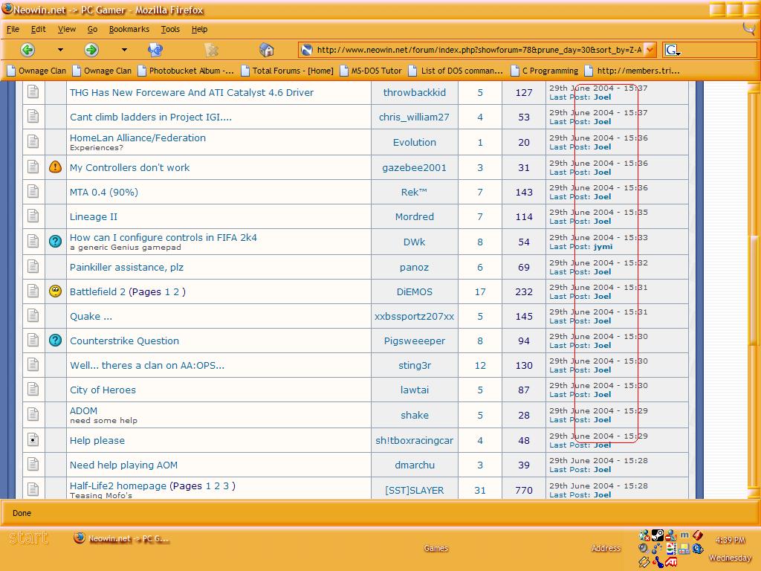Click question icon beside Counterstrike Question
This screenshot has height=571, width=761.
point(55,341)
